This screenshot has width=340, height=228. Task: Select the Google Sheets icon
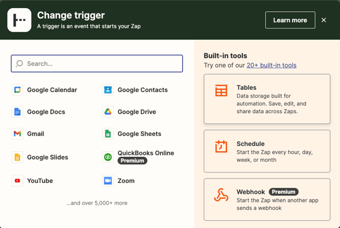pos(108,134)
